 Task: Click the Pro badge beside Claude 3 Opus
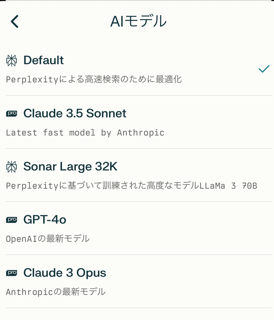[12, 273]
